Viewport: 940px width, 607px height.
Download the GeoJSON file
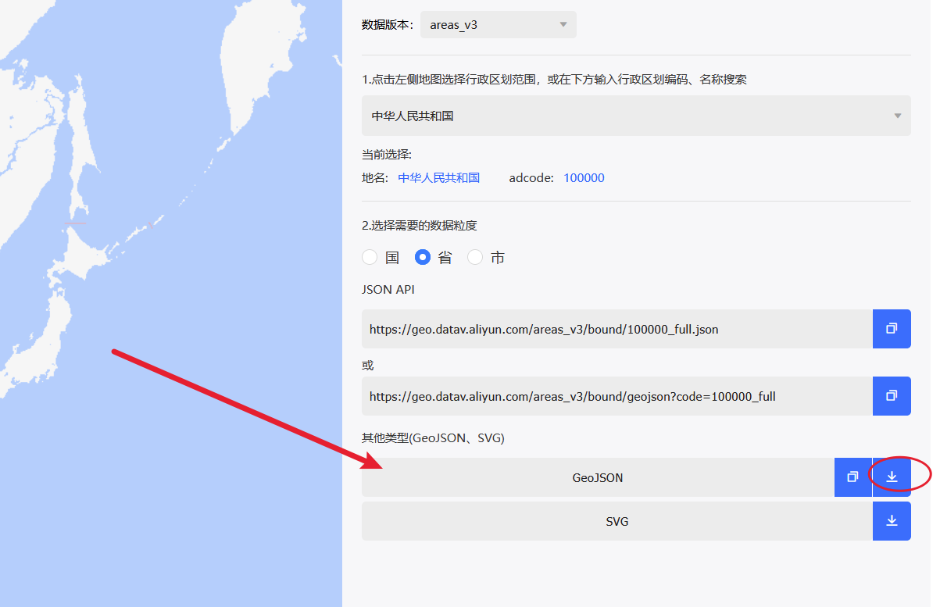point(892,477)
